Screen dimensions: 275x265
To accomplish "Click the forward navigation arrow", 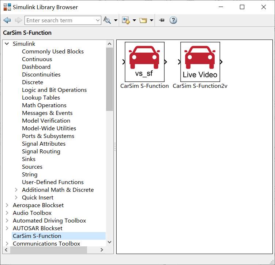I will tap(18, 20).
